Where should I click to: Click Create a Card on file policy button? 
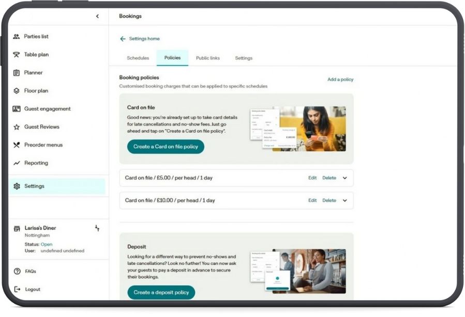click(x=166, y=147)
